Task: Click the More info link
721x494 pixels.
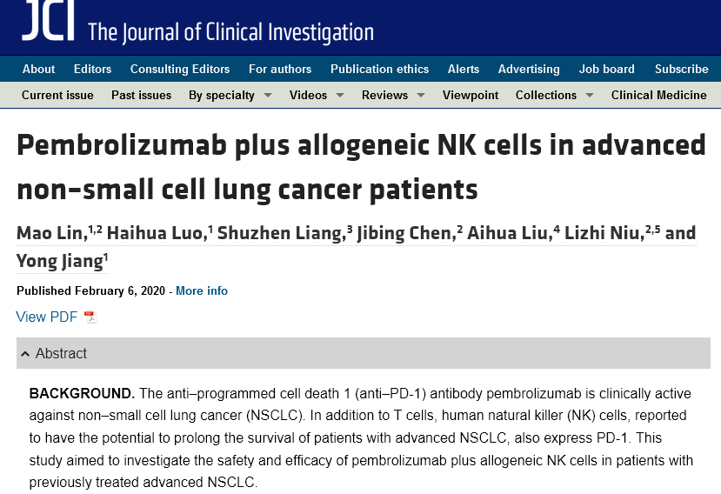Action: coord(202,290)
